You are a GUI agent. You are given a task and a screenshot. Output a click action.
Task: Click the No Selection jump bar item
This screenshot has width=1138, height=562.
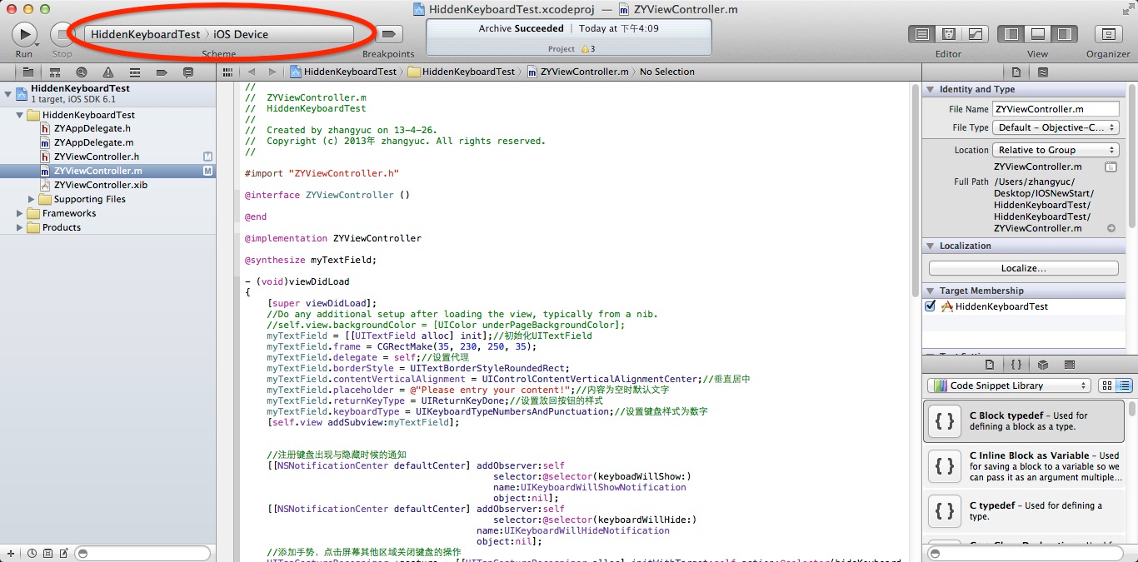(666, 72)
